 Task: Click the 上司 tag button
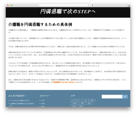(85, 100)
